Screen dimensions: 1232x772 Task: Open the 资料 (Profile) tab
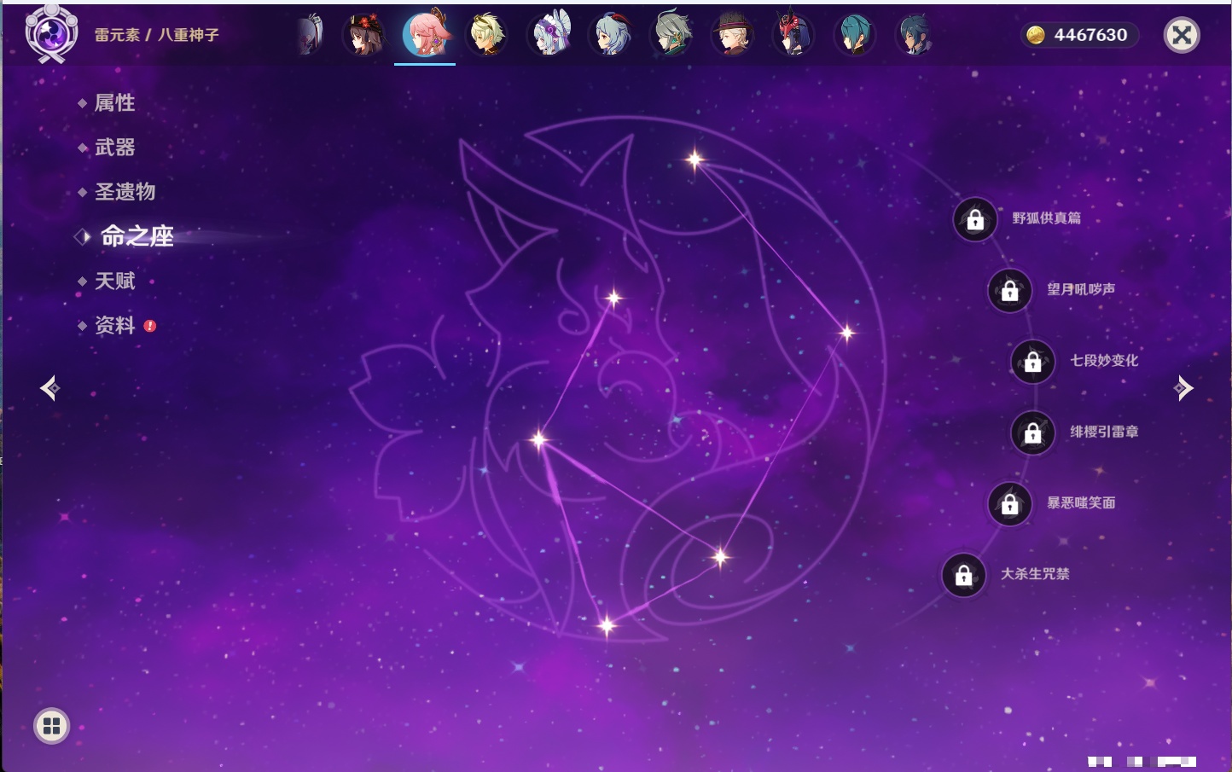(x=114, y=325)
